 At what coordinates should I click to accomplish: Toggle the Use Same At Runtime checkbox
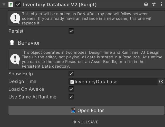71,97
